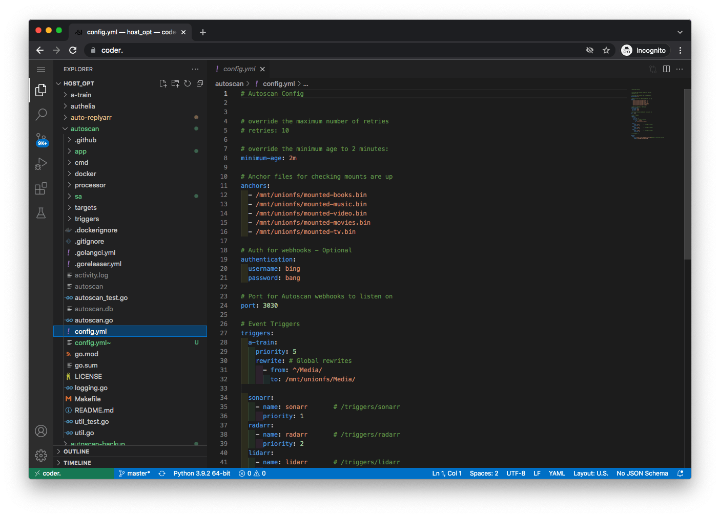Click the New File icon in explorer

tap(163, 83)
